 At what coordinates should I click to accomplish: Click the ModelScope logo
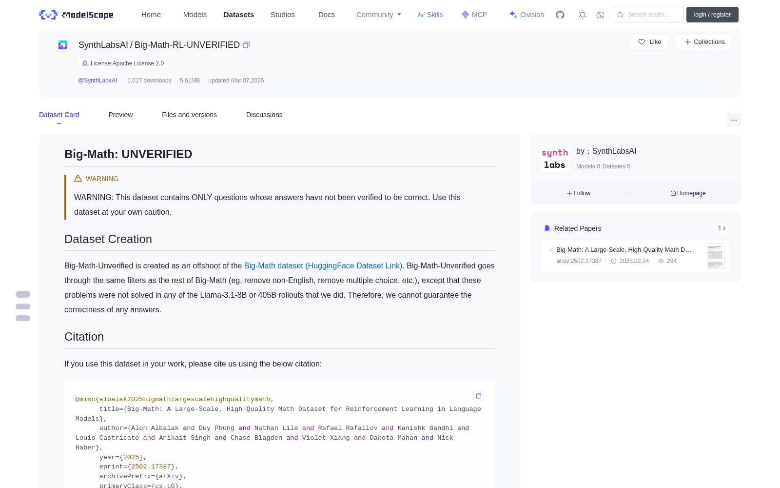tap(76, 15)
